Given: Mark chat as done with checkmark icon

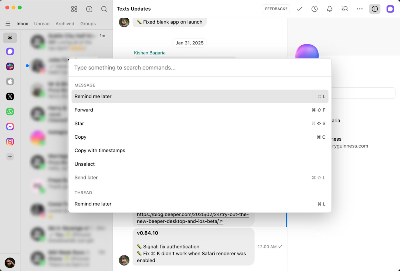Looking at the screenshot, I should click(x=299, y=9).
